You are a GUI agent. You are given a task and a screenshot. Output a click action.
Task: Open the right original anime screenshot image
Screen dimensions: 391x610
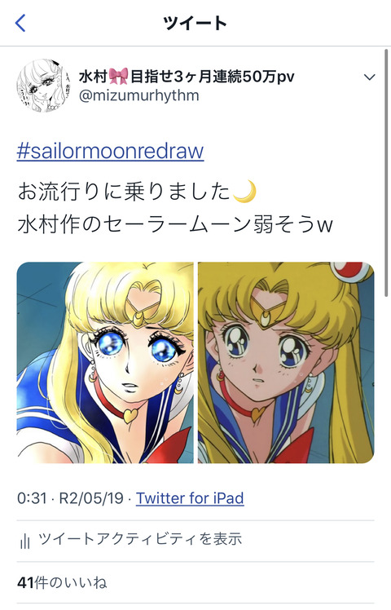pos(286,363)
